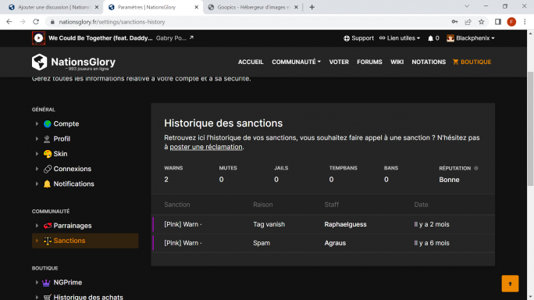
Task: Open the external link arrow beside Gabry Po
Action: point(191,37)
